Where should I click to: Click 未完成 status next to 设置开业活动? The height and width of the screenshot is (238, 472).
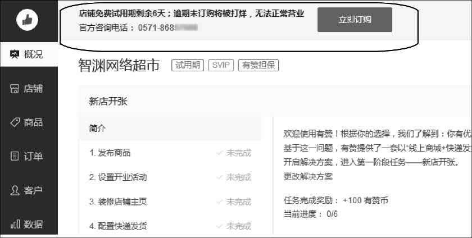click(x=234, y=177)
